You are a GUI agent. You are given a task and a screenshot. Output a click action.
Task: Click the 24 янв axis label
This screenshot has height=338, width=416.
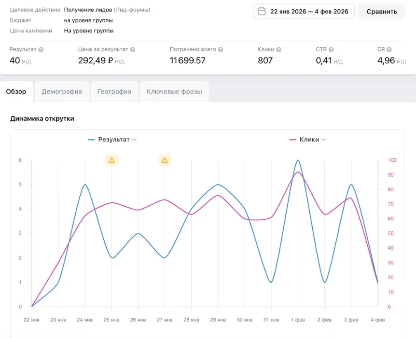[x=84, y=320]
